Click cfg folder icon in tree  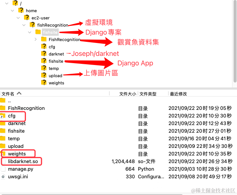point(44,46)
